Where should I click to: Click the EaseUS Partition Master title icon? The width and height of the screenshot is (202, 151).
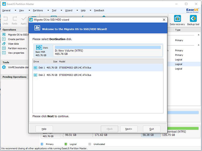[4, 4]
